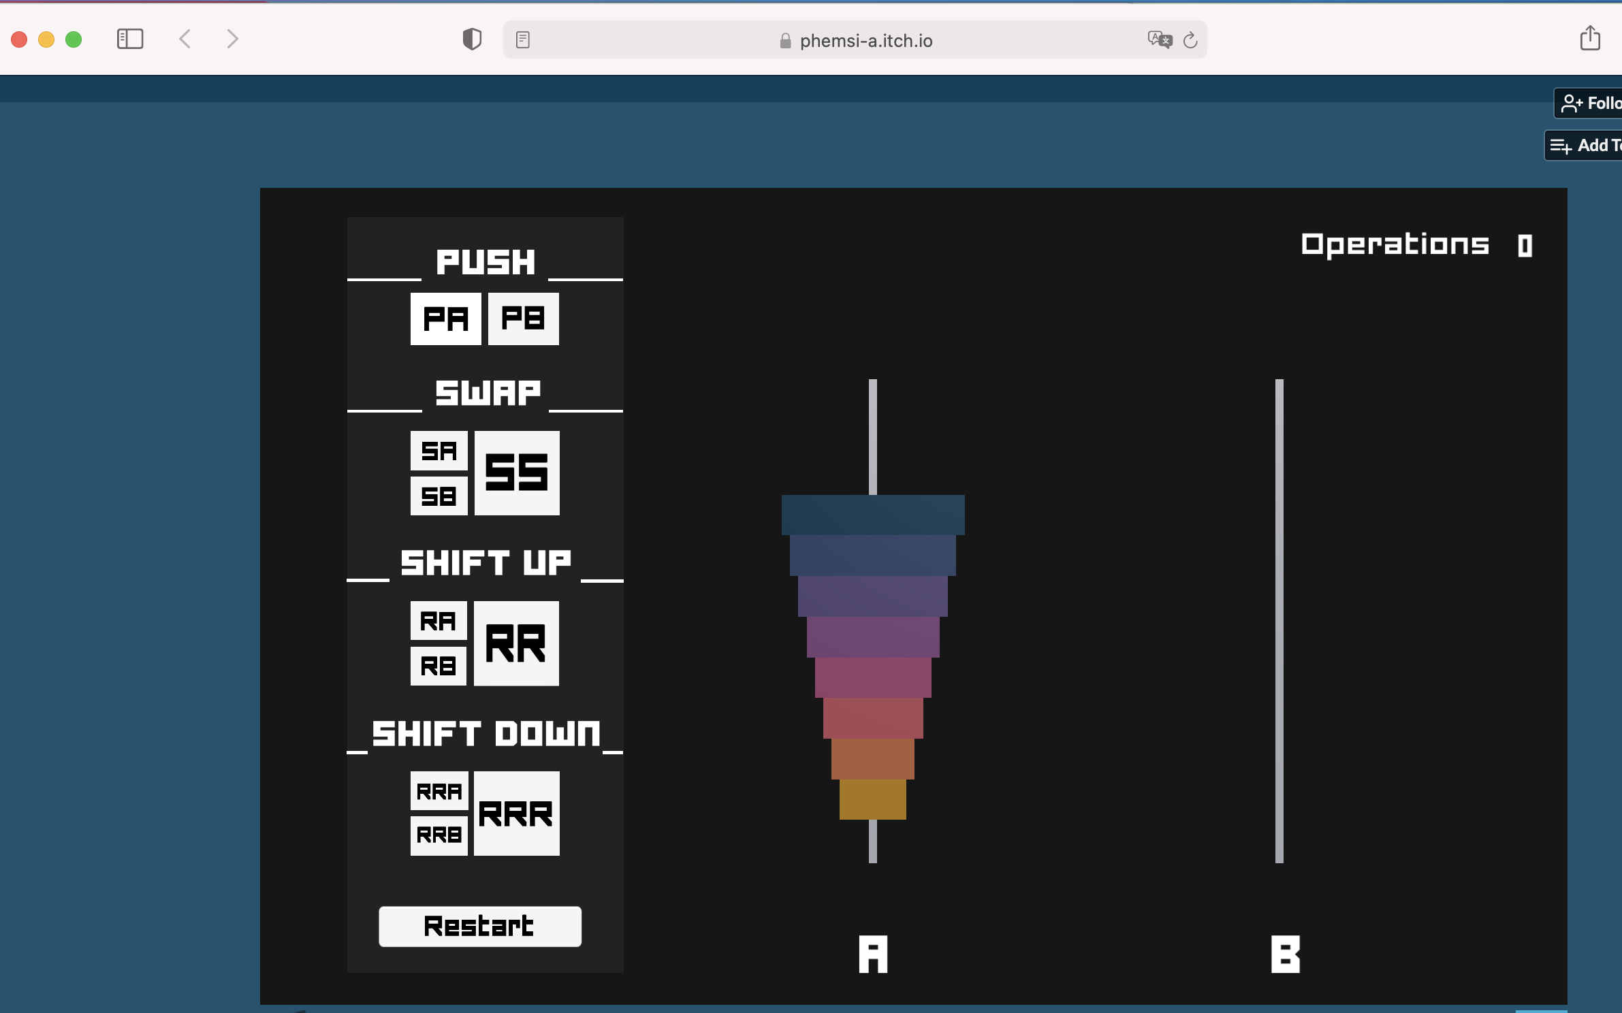Image resolution: width=1622 pixels, height=1013 pixels.
Task: Go back with the left arrow
Action: tap(185, 39)
